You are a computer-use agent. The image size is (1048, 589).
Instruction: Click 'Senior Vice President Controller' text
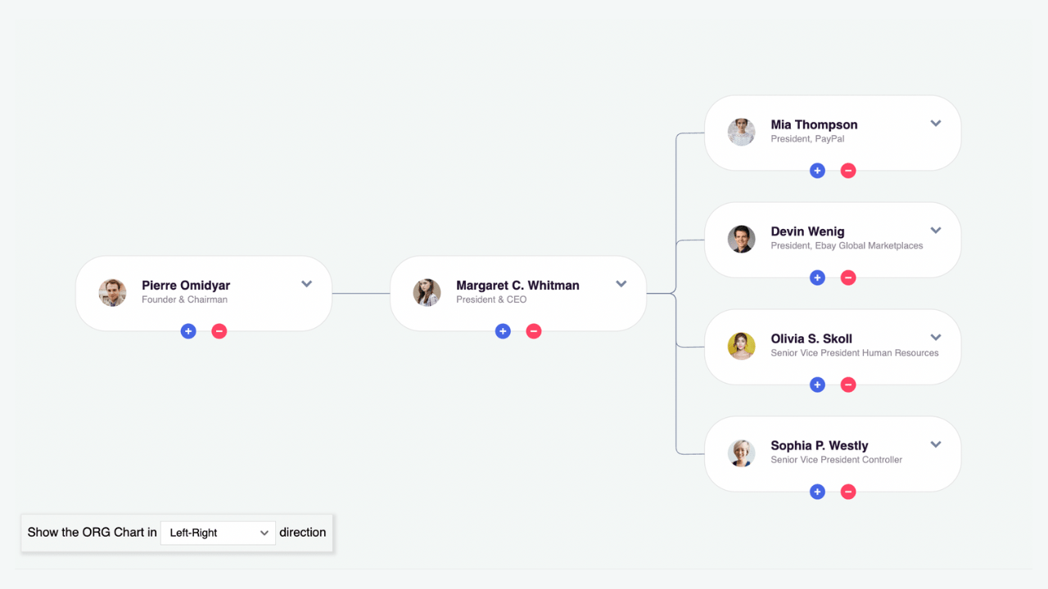point(836,460)
